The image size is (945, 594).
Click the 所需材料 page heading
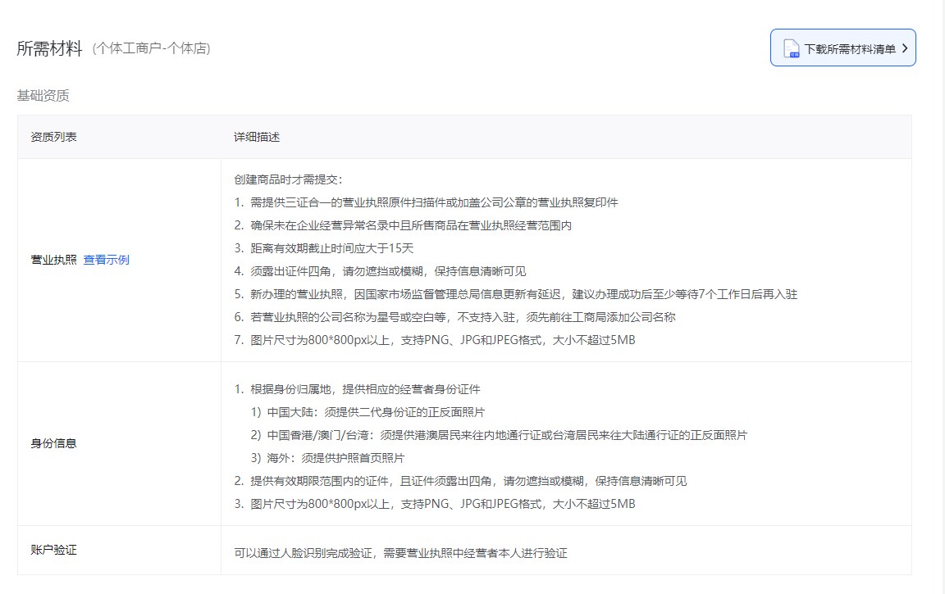(49, 48)
